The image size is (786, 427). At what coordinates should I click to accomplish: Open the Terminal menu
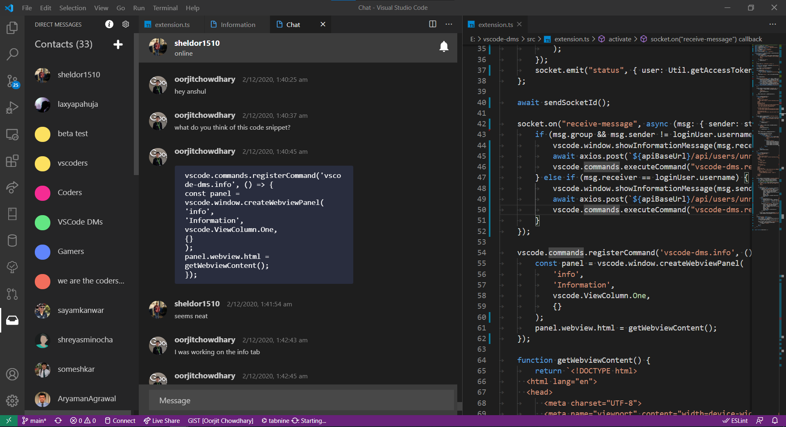pyautogui.click(x=165, y=8)
